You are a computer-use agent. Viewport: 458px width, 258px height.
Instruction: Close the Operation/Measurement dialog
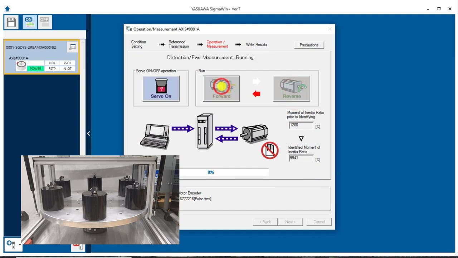[x=330, y=29]
